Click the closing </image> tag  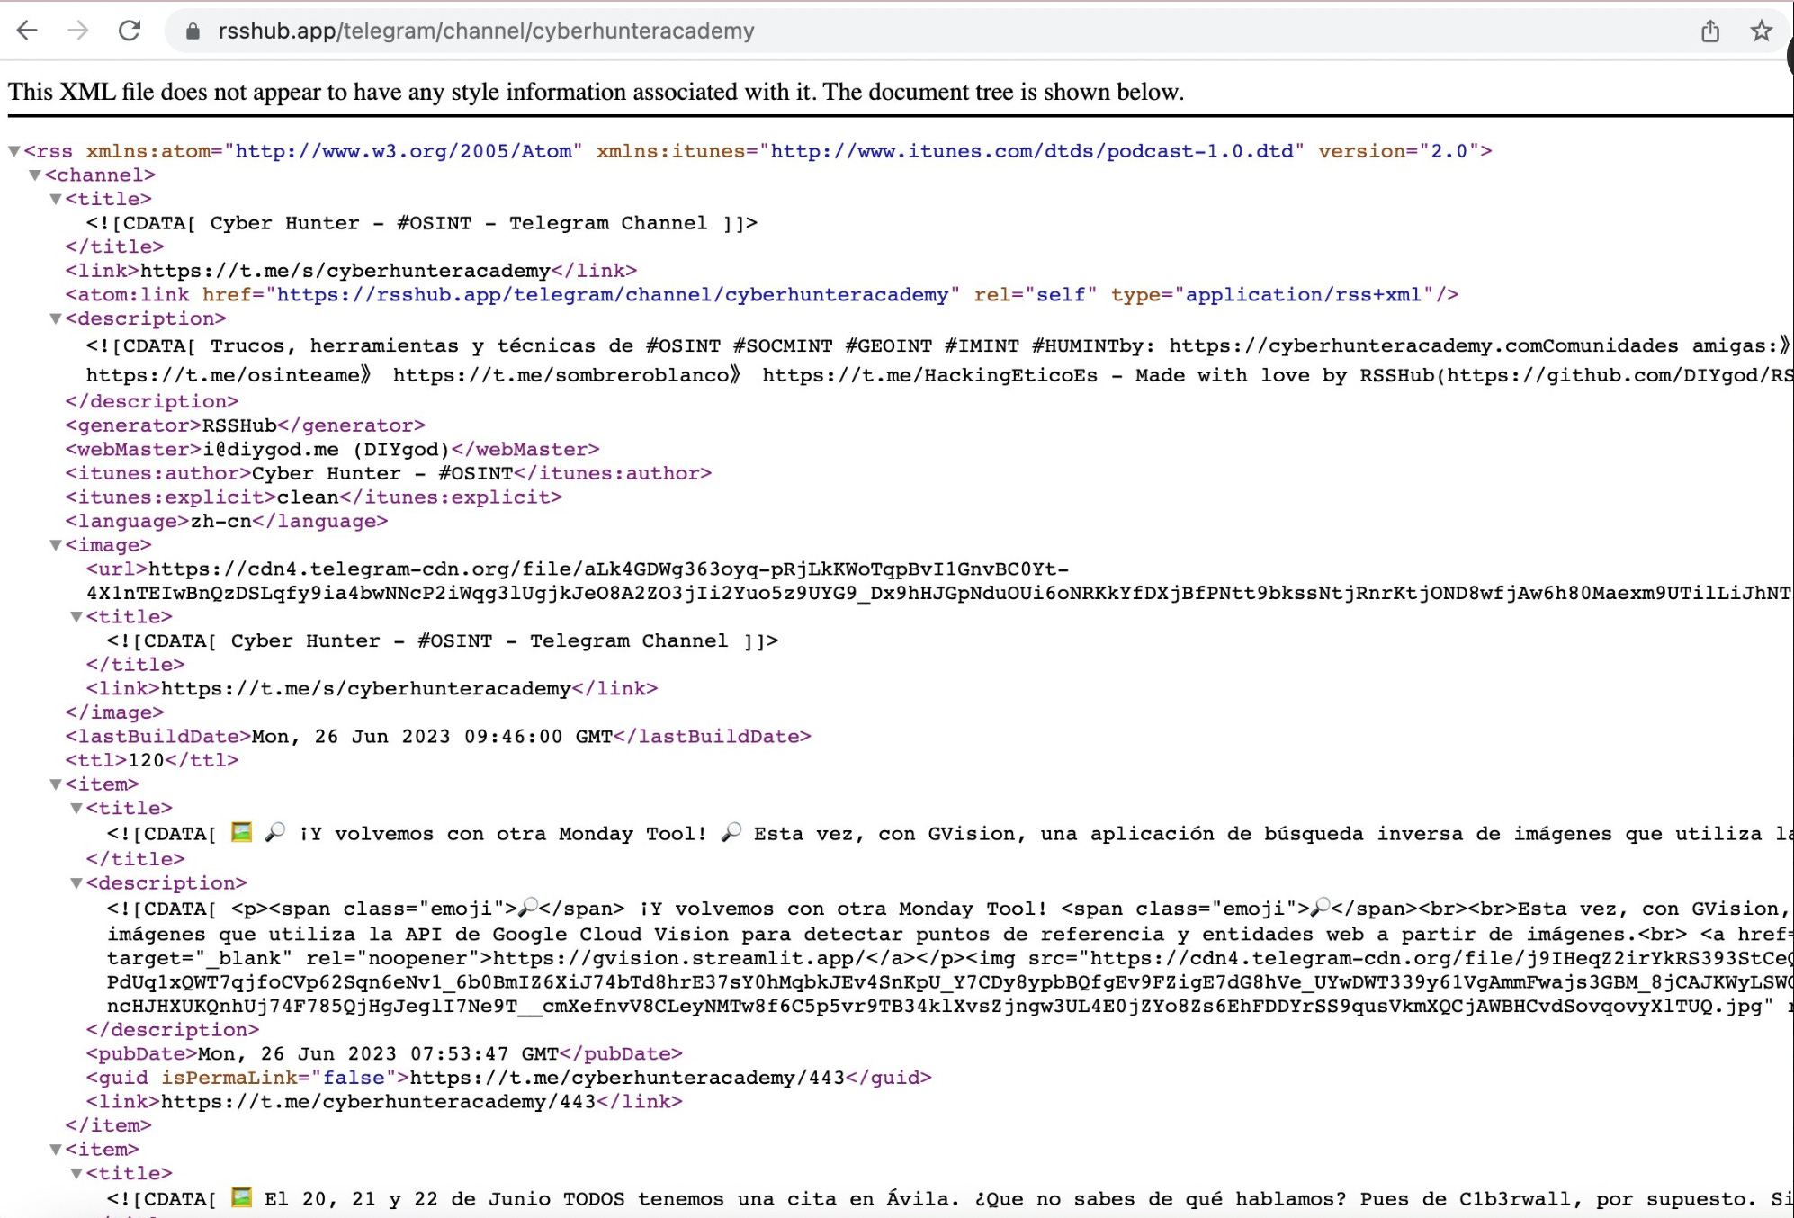tap(114, 712)
